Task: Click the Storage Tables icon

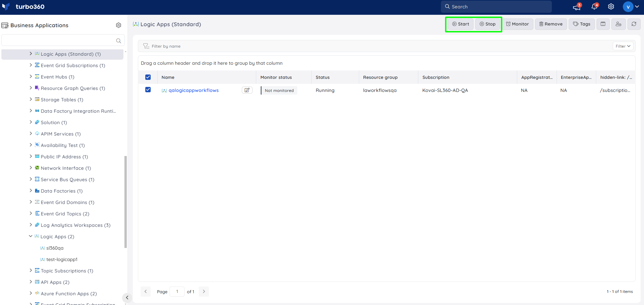Action: pos(37,99)
